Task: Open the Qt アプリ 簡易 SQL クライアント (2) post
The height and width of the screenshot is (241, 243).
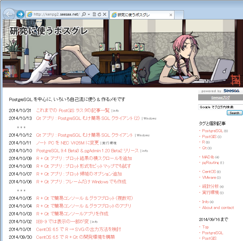Action: [88, 118]
